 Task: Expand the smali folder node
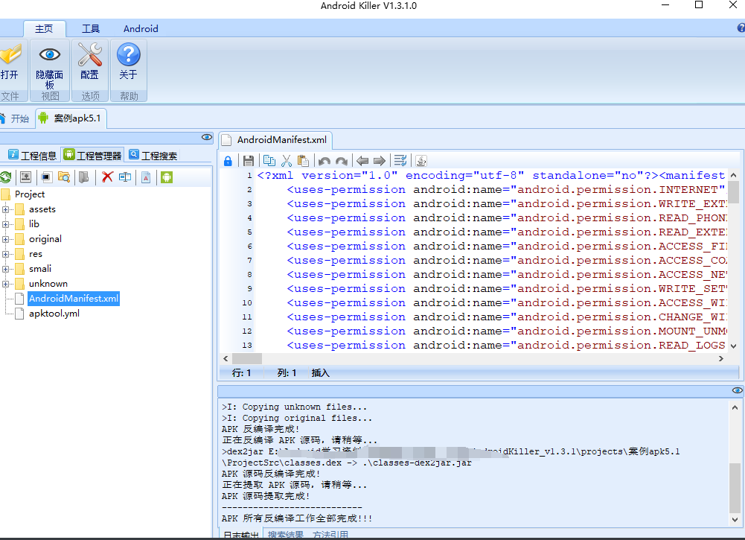(x=5, y=269)
